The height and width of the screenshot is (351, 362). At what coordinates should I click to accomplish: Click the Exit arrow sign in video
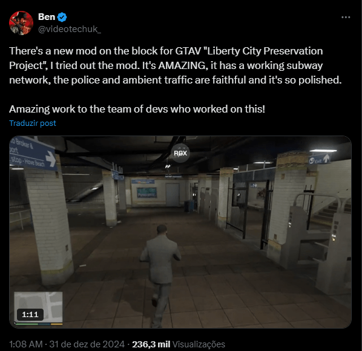pyautogui.click(x=320, y=159)
